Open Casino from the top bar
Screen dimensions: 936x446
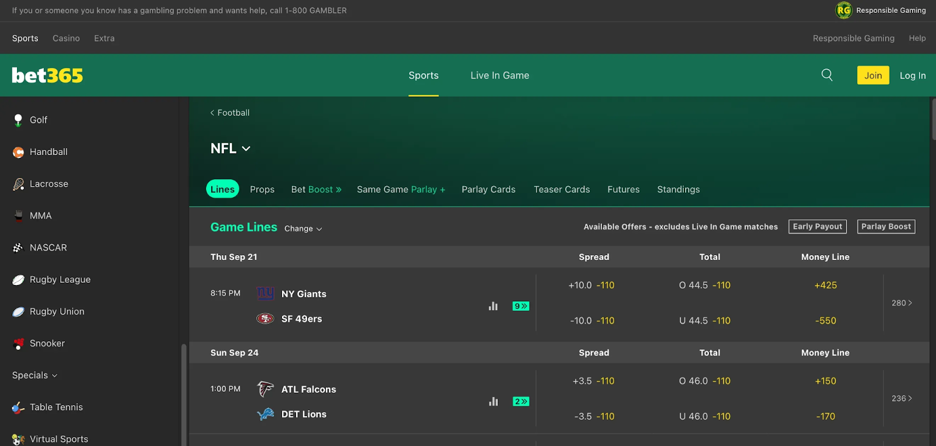point(66,38)
